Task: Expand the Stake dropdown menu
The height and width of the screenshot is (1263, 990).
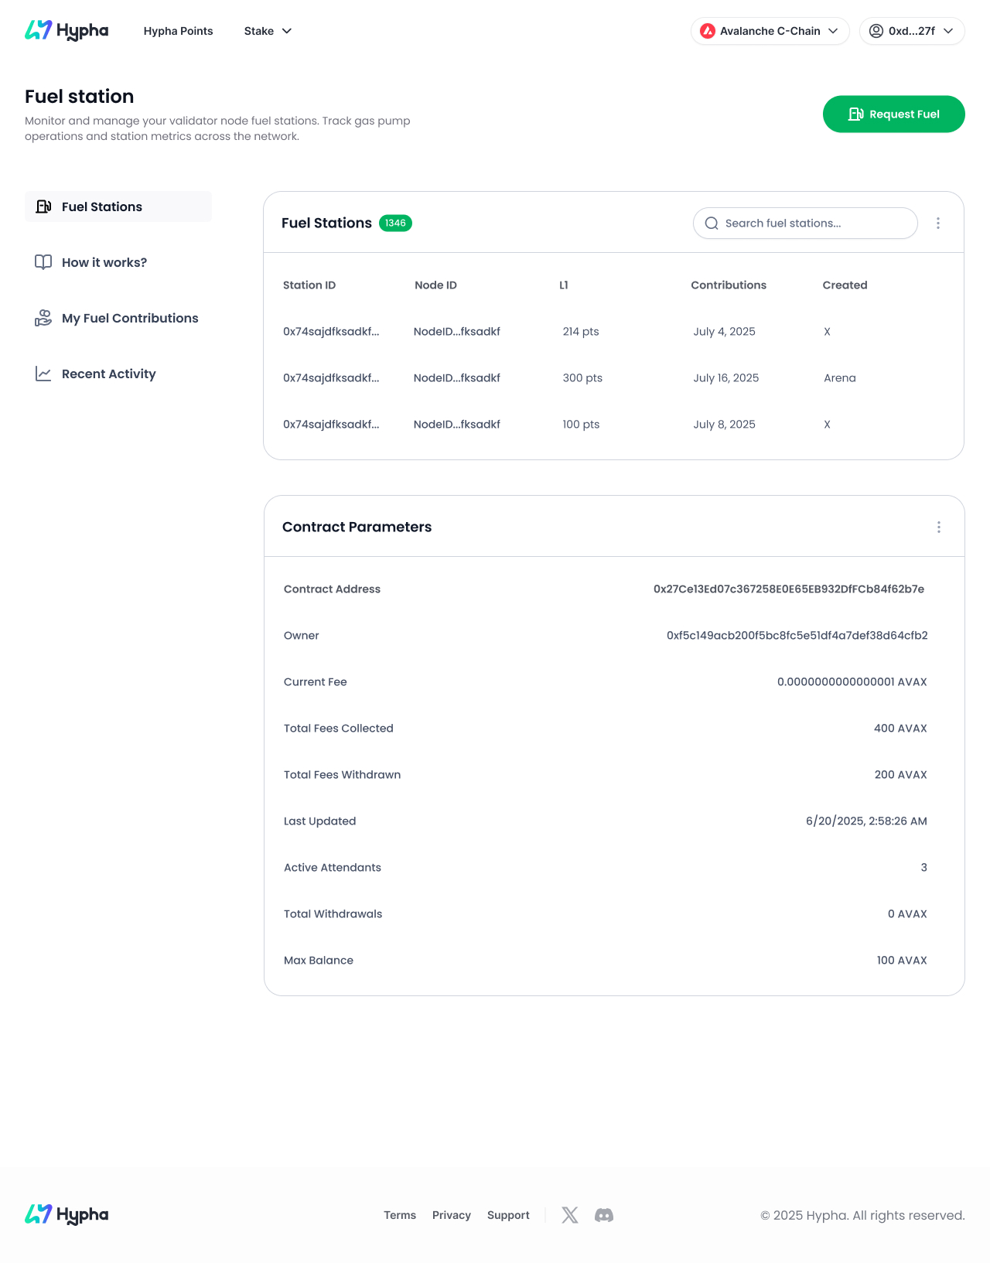Action: point(268,31)
